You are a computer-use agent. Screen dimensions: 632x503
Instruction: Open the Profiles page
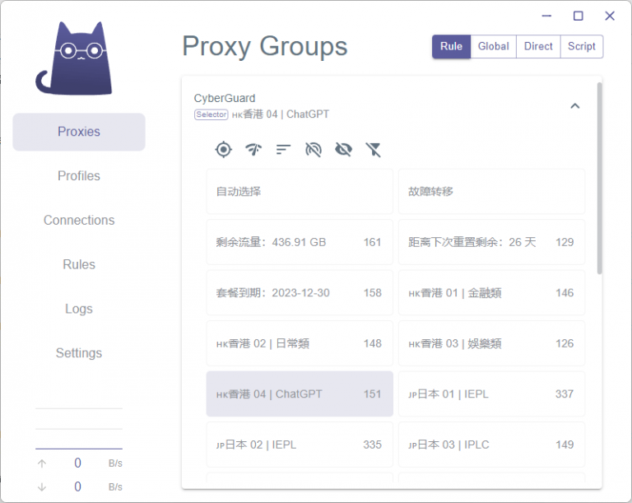click(79, 176)
